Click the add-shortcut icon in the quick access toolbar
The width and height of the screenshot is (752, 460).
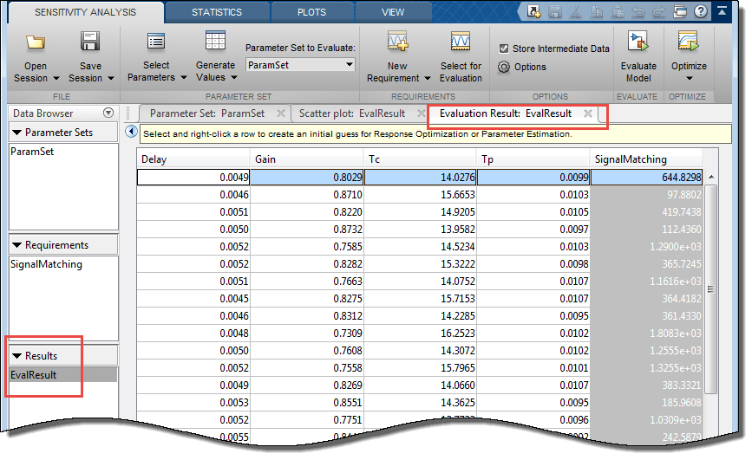[533, 11]
